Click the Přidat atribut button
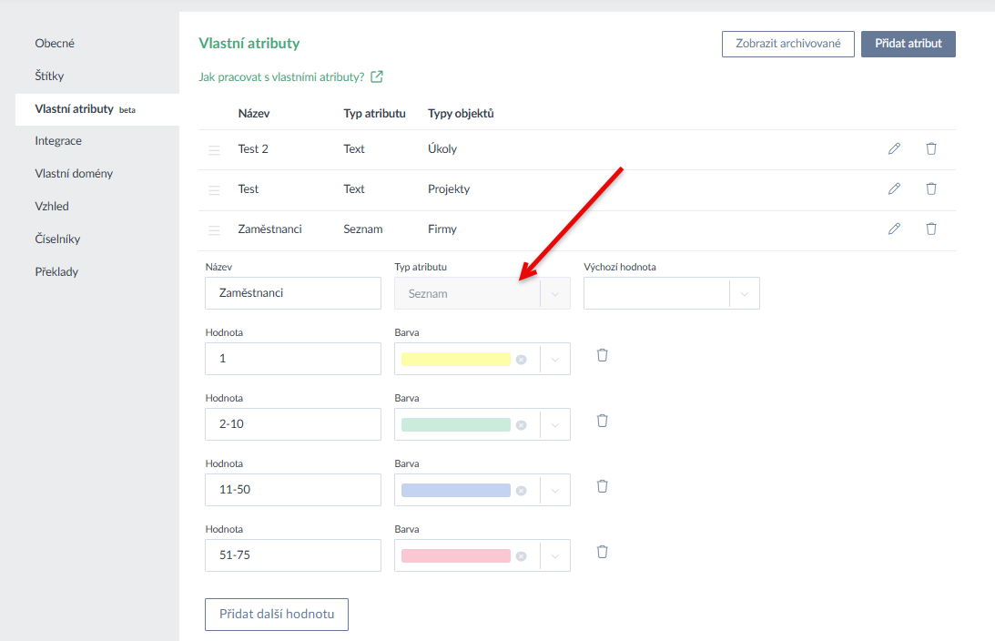 (908, 44)
